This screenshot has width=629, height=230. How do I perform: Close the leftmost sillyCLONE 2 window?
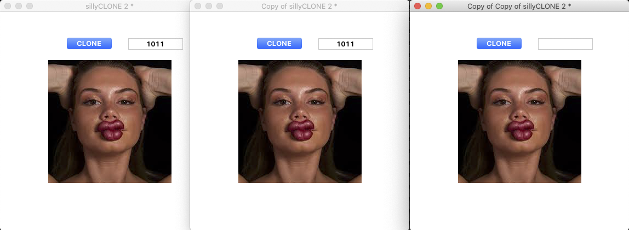pos(8,6)
